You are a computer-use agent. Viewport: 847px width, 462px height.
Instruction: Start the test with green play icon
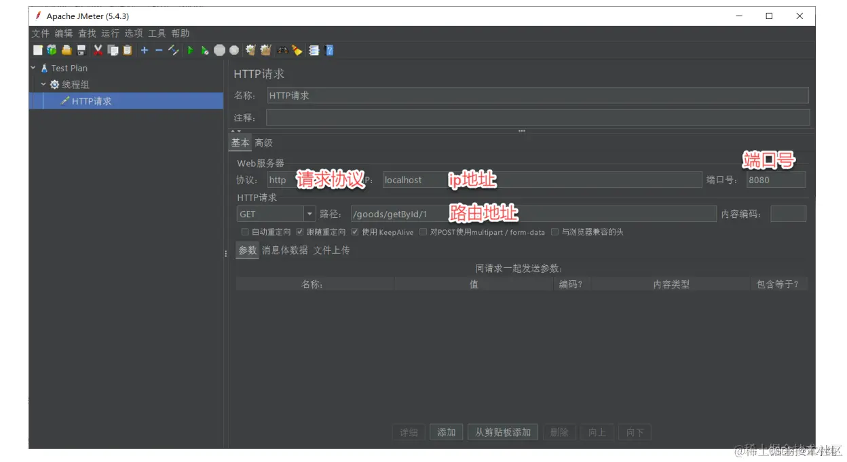pos(190,50)
